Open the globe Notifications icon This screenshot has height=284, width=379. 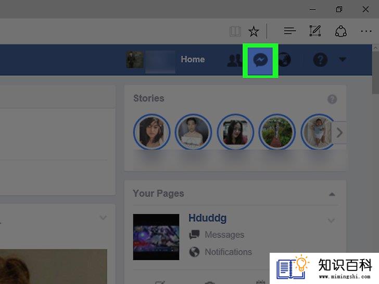[x=285, y=60]
